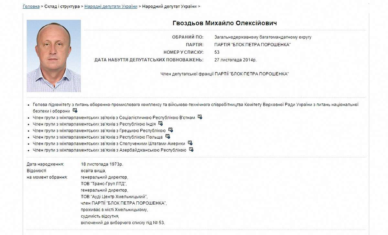Click the party value ПАРТІЯ "БЛОК ПЕТРА ПОРОШЕНКА"
Viewport: 388px width, 235px height.
click(253, 45)
